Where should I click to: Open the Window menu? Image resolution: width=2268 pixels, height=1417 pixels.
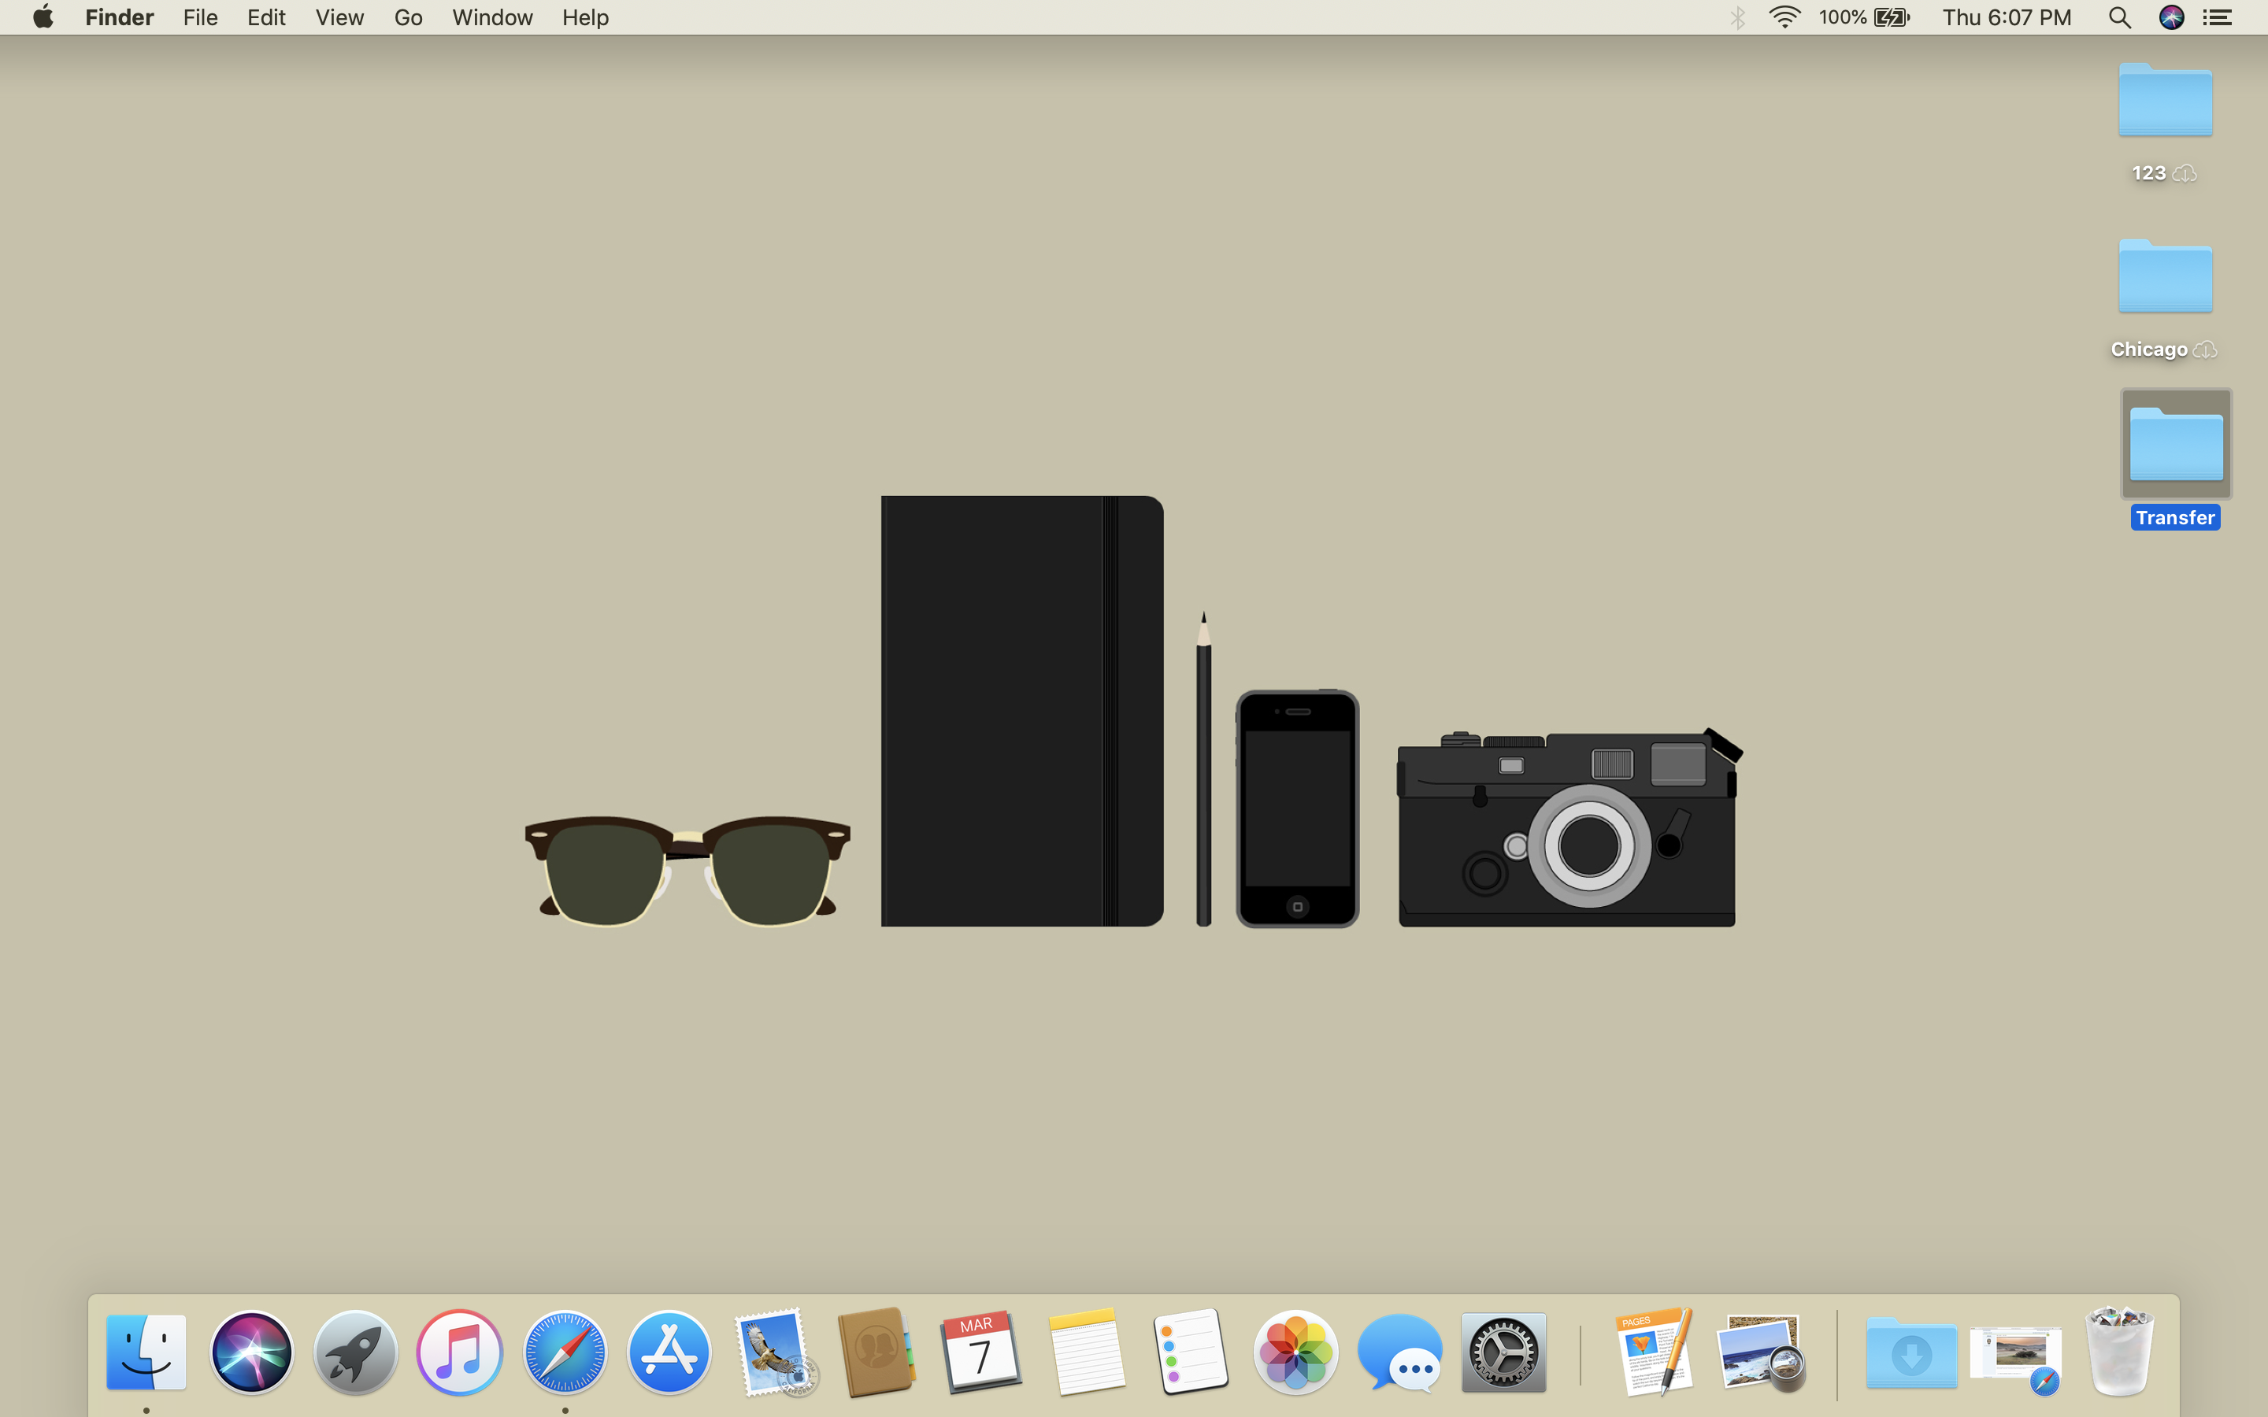492,18
